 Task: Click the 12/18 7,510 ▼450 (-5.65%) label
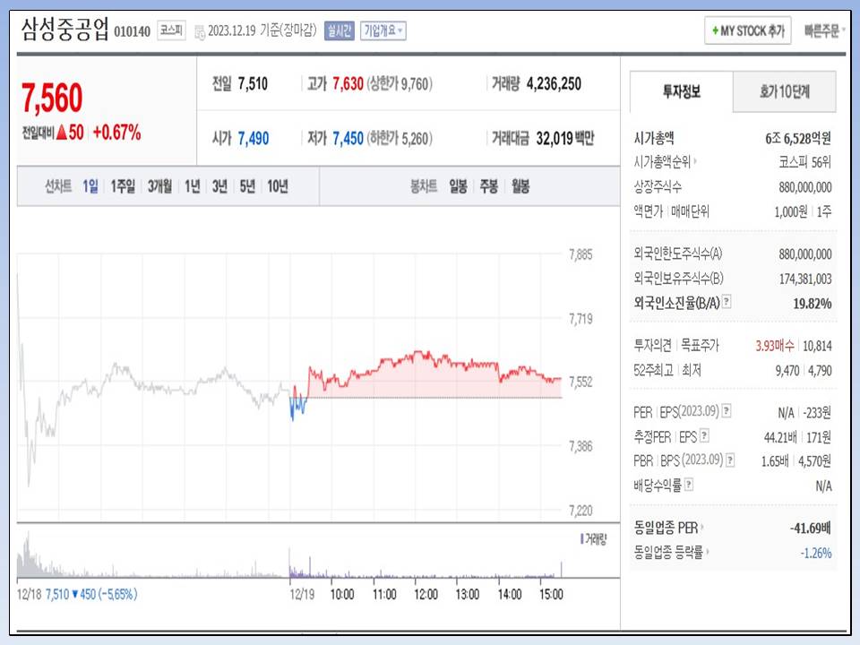(77, 594)
